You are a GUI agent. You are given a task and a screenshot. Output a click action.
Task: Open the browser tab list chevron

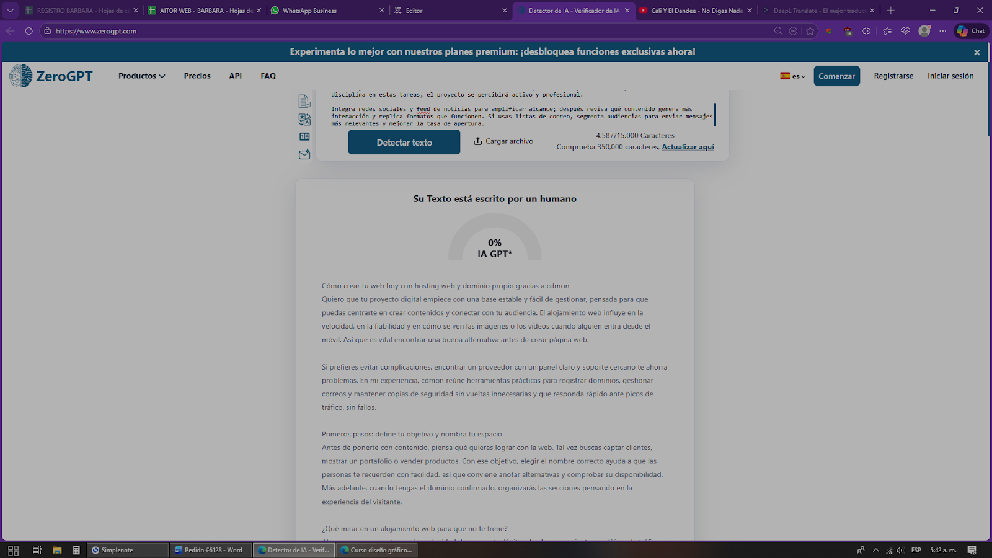pyautogui.click(x=10, y=11)
